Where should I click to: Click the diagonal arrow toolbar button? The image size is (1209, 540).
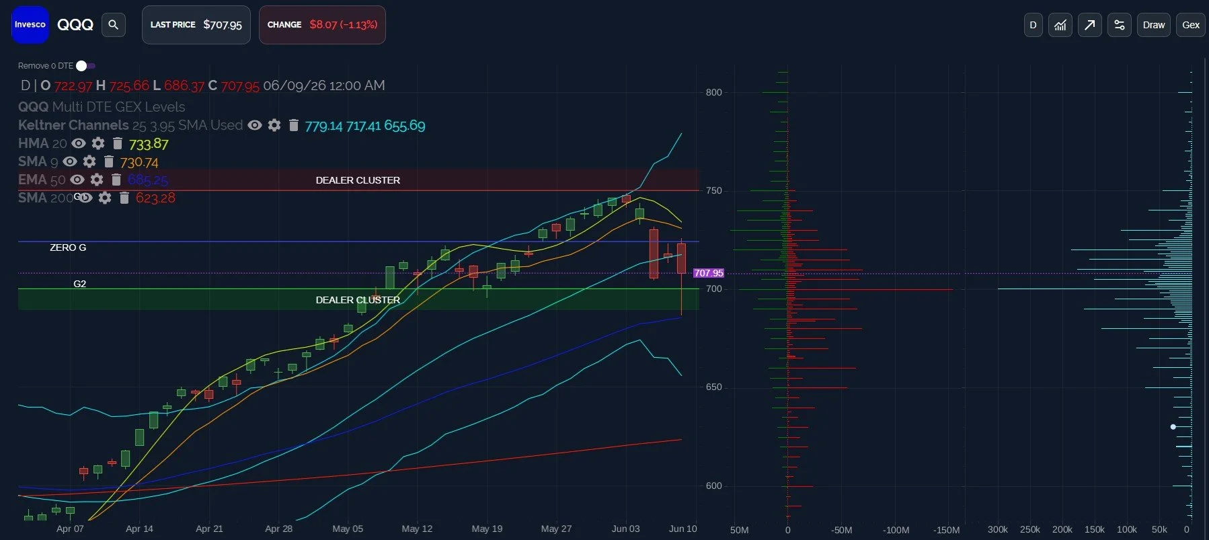[x=1090, y=25]
